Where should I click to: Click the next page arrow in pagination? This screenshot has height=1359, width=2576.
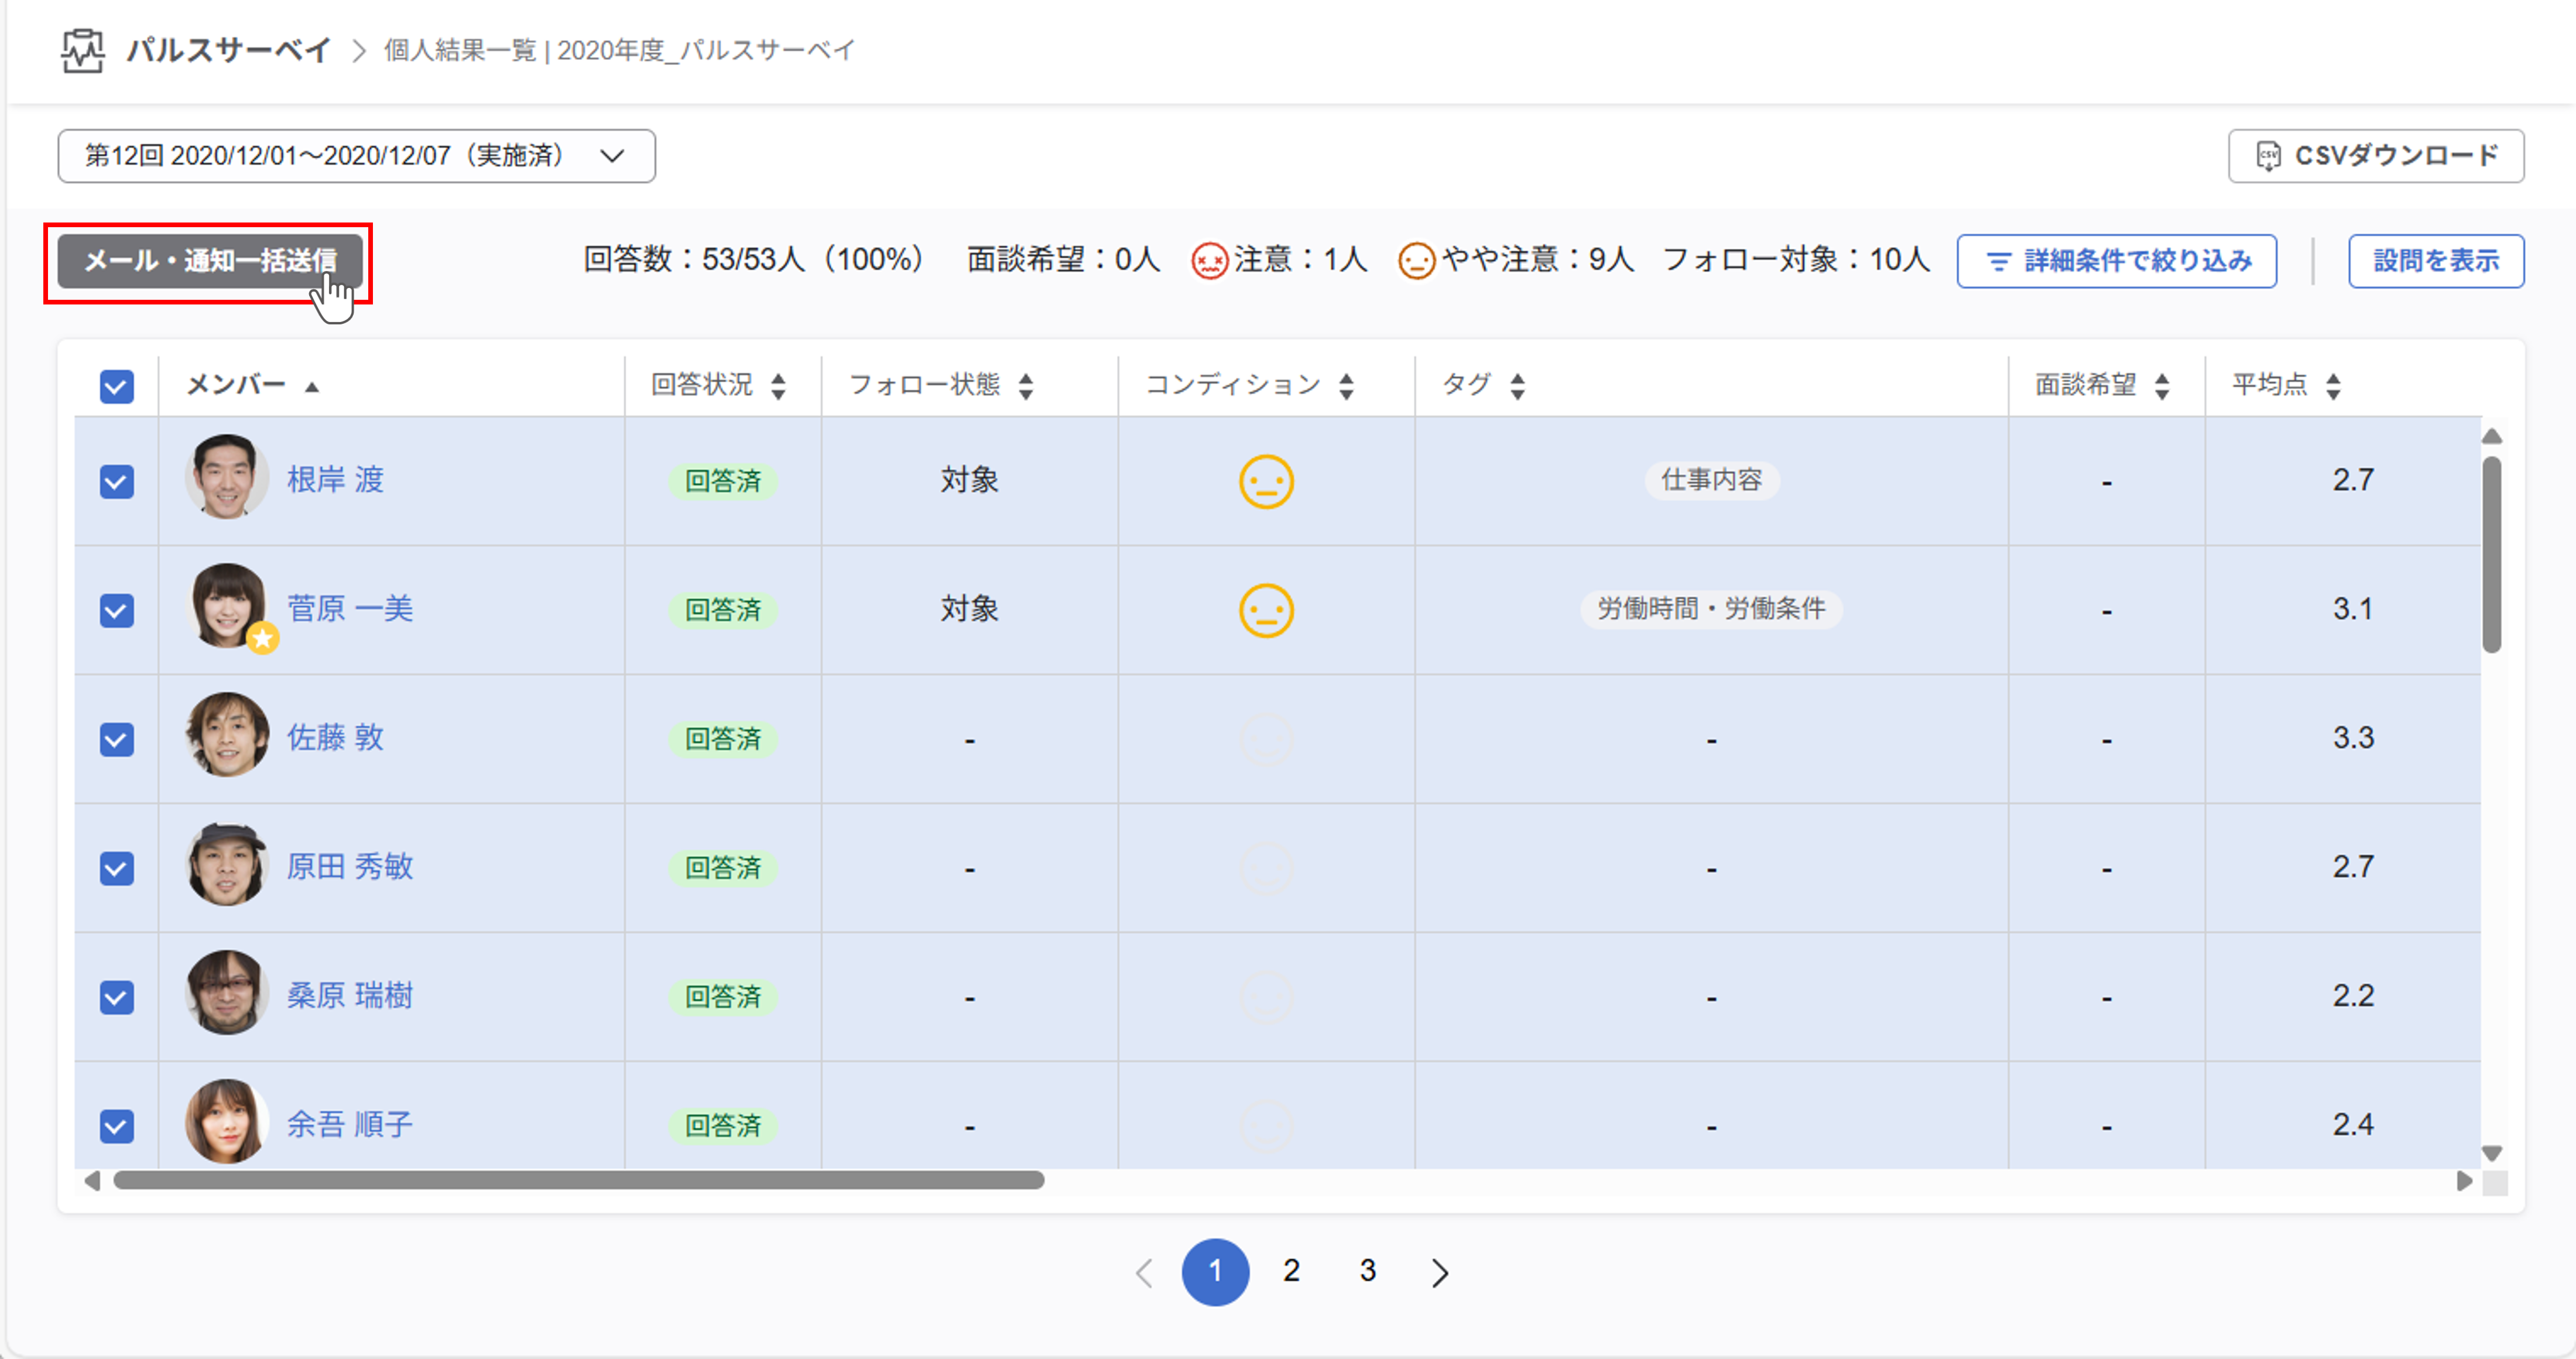click(x=1440, y=1272)
